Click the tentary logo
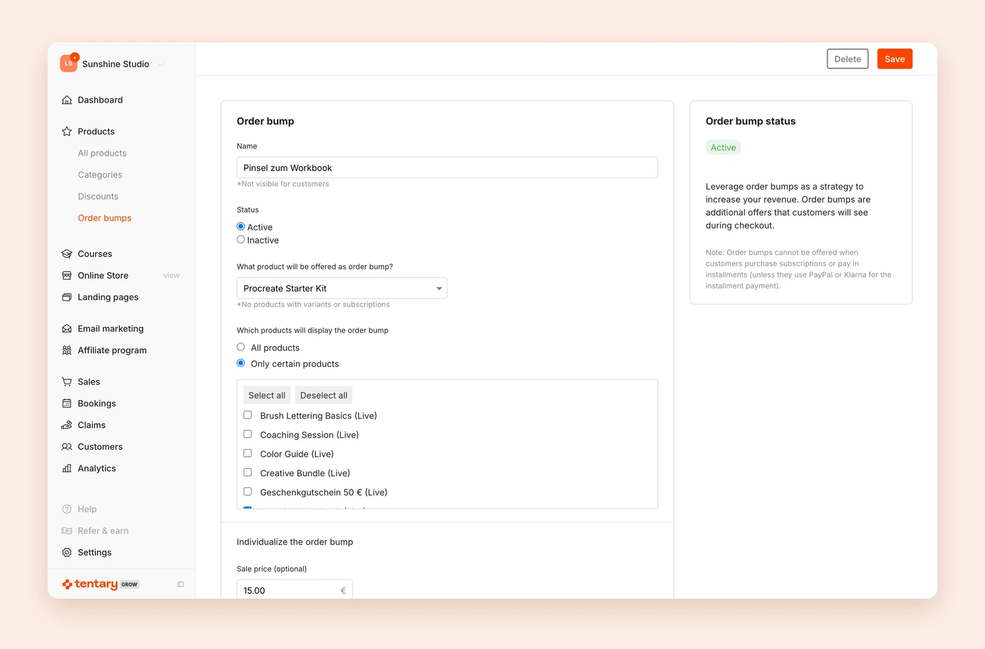 (x=90, y=584)
